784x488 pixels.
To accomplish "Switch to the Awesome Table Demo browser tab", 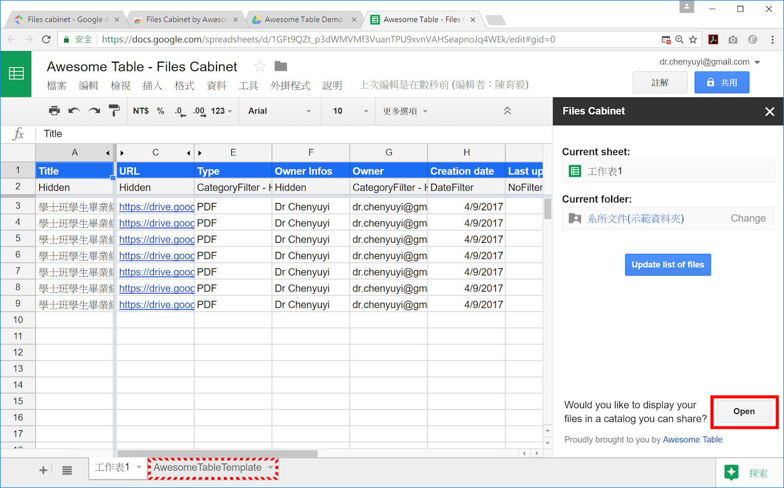I will (x=304, y=20).
